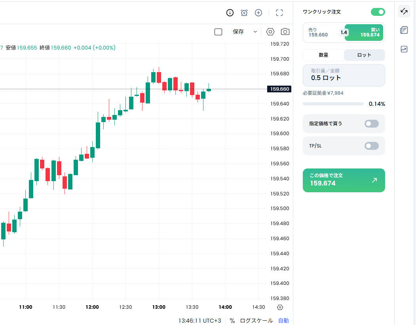Image resolution: width=416 pixels, height=325 pixels.
Task: Turn on the TP/SL toggle
Action: [x=371, y=146]
